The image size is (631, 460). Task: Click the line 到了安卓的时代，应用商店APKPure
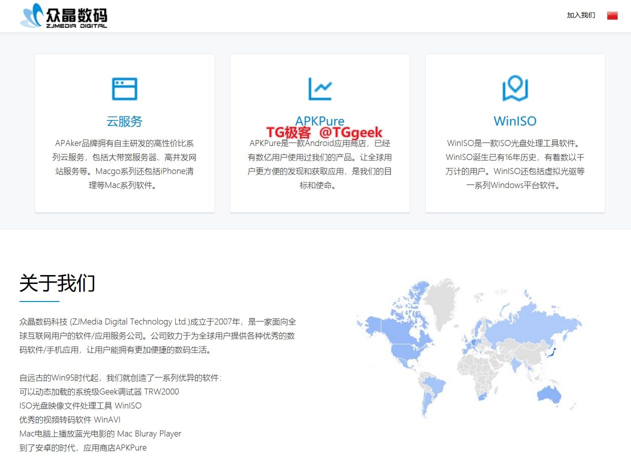[83, 447]
